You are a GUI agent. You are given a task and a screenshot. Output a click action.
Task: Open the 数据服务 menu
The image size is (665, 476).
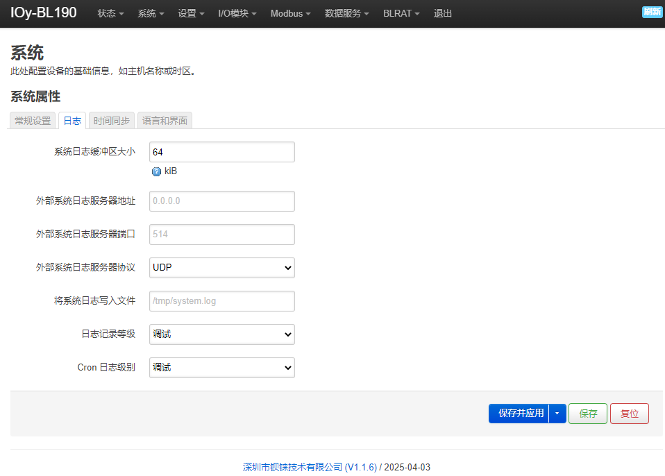346,14
